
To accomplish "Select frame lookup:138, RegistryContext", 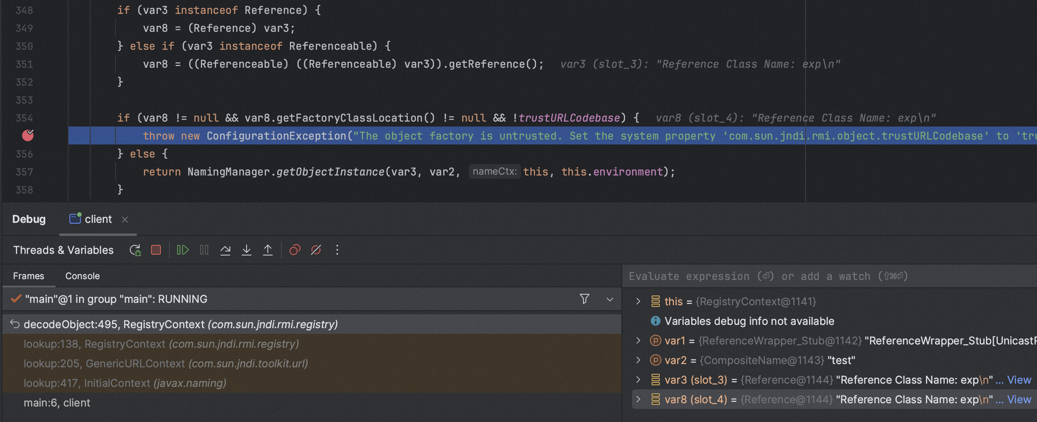I will point(312,344).
